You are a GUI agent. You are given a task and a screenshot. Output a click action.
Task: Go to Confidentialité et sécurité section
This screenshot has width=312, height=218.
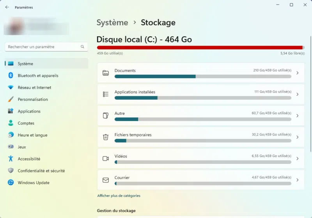click(41, 171)
